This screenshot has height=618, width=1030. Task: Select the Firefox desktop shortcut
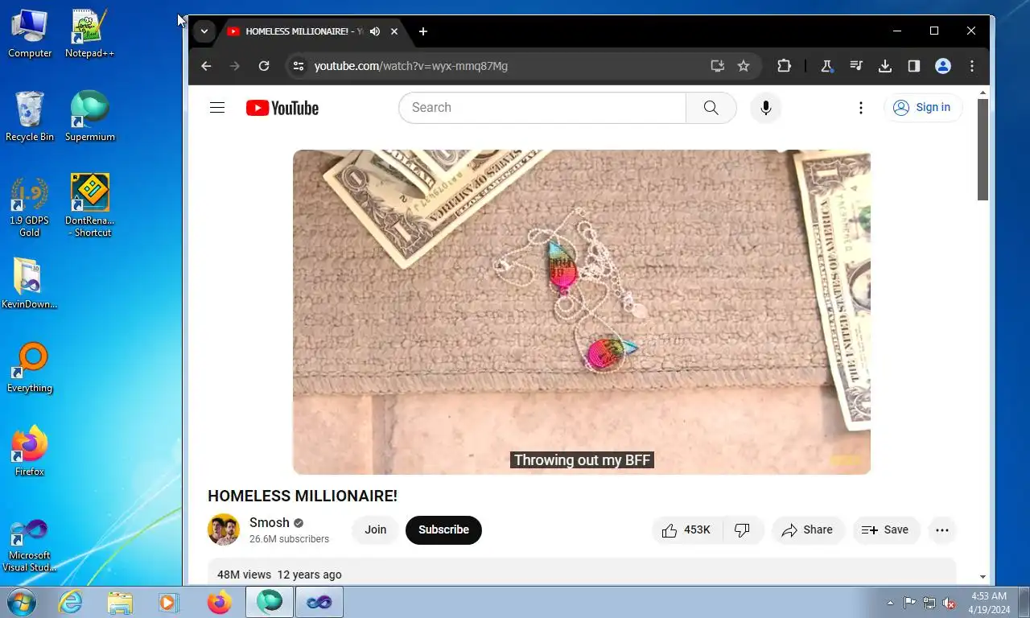click(x=30, y=451)
